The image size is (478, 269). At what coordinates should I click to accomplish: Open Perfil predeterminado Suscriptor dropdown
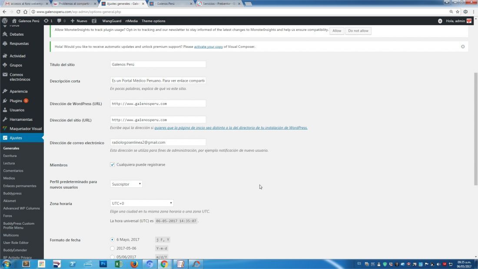pyautogui.click(x=126, y=184)
